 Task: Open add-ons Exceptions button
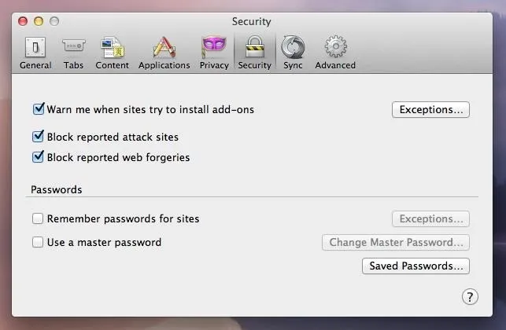pos(430,110)
